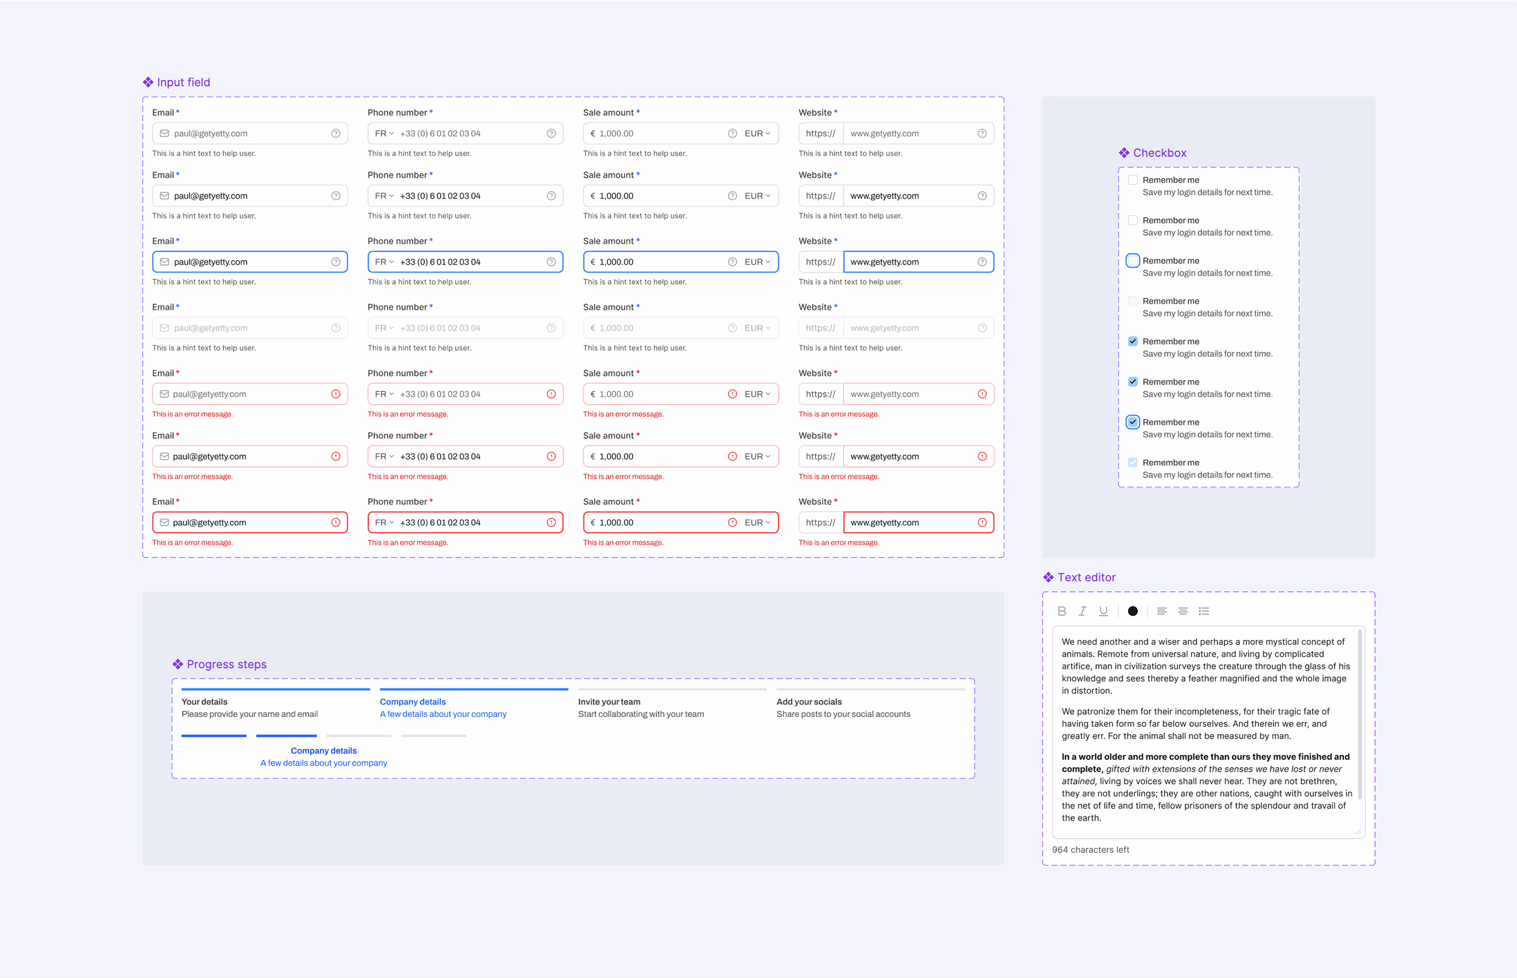Click the red alert icon in the error Website field with placeholder text
This screenshot has height=978, width=1517.
coord(982,394)
